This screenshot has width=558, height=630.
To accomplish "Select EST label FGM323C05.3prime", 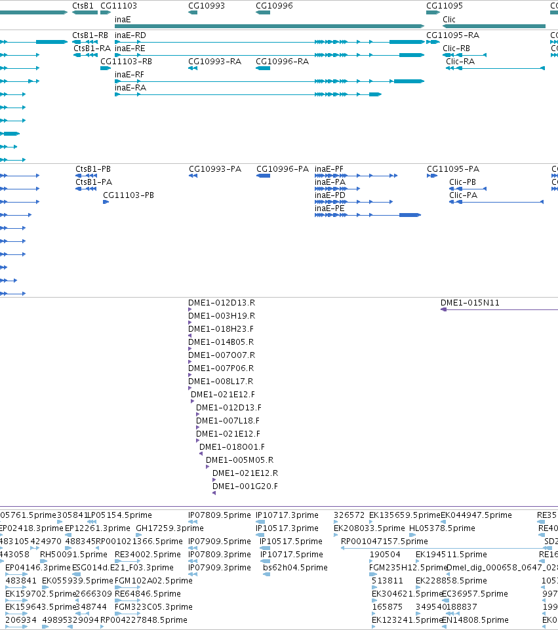I will (x=154, y=607).
